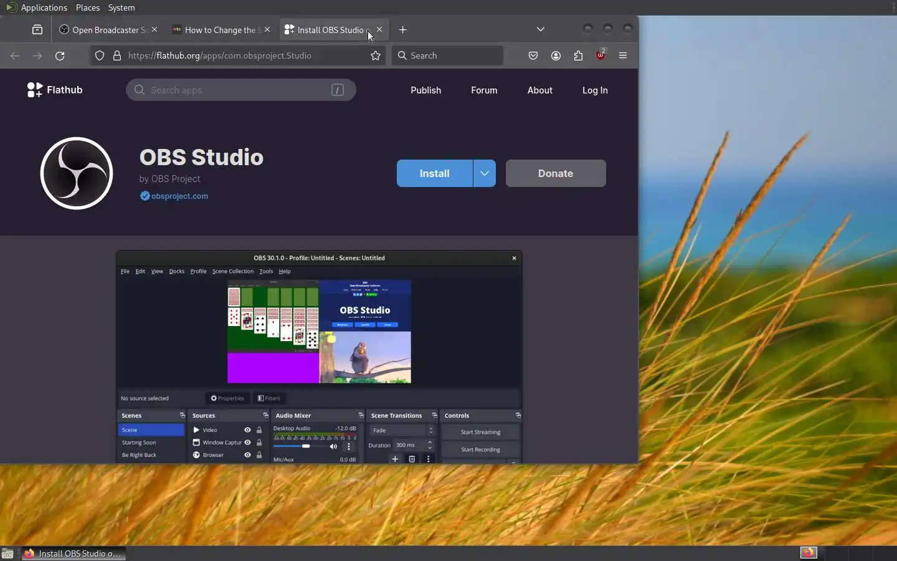Go forward to the next page

click(x=37, y=55)
